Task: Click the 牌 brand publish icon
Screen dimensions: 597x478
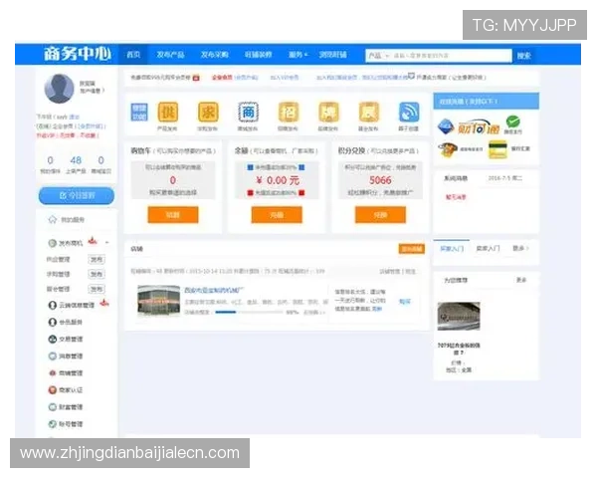Action: pos(328,113)
